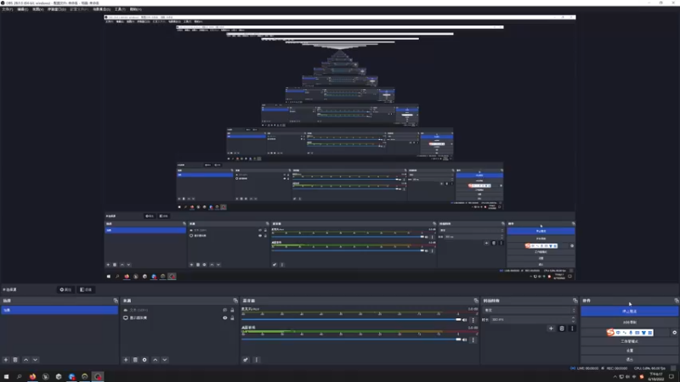
Task: Remove selected scene with trash icon
Action: point(15,360)
